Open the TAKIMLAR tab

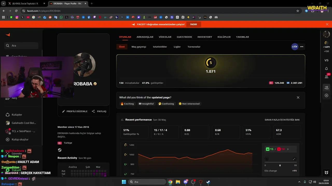coord(243,37)
